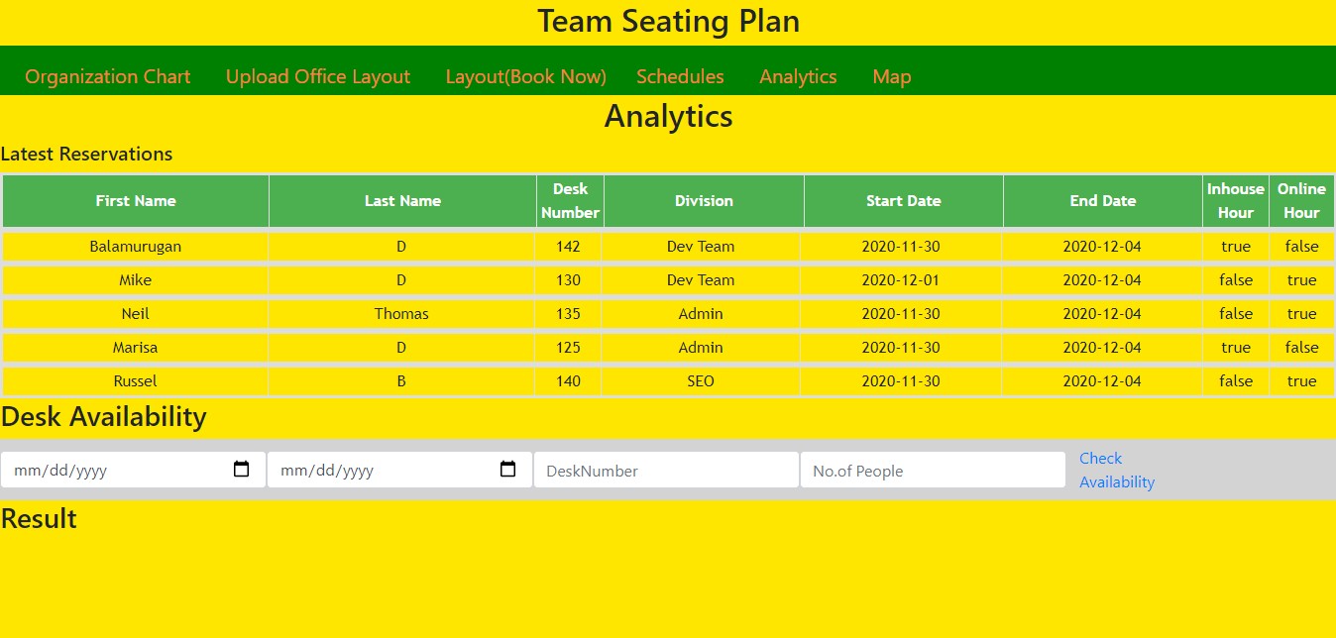Image resolution: width=1336 pixels, height=638 pixels.
Task: Select the Organization Chart menu item
Action: coord(107,76)
